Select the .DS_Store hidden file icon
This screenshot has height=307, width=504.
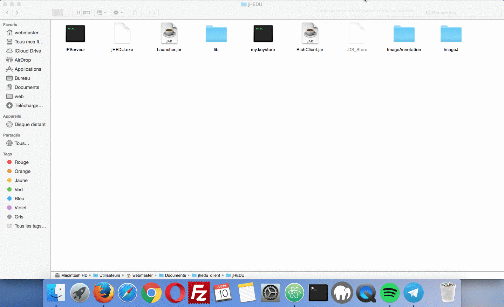pyautogui.click(x=357, y=33)
